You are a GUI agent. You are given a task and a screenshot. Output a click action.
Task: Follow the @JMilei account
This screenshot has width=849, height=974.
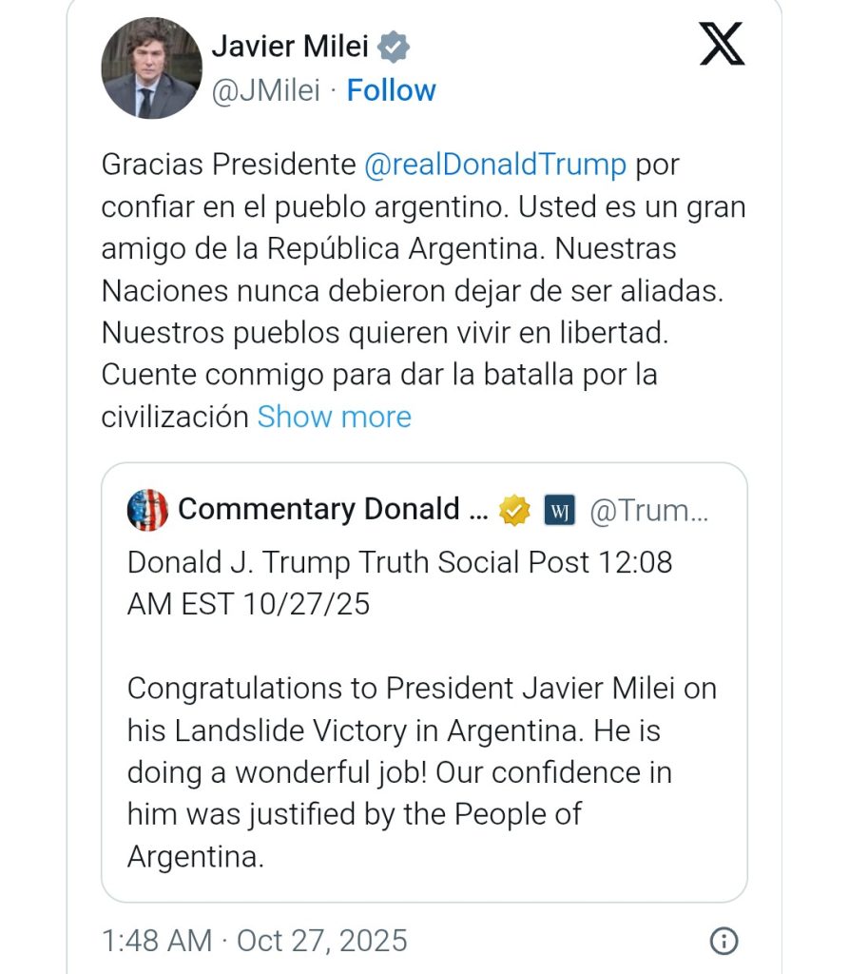391,90
